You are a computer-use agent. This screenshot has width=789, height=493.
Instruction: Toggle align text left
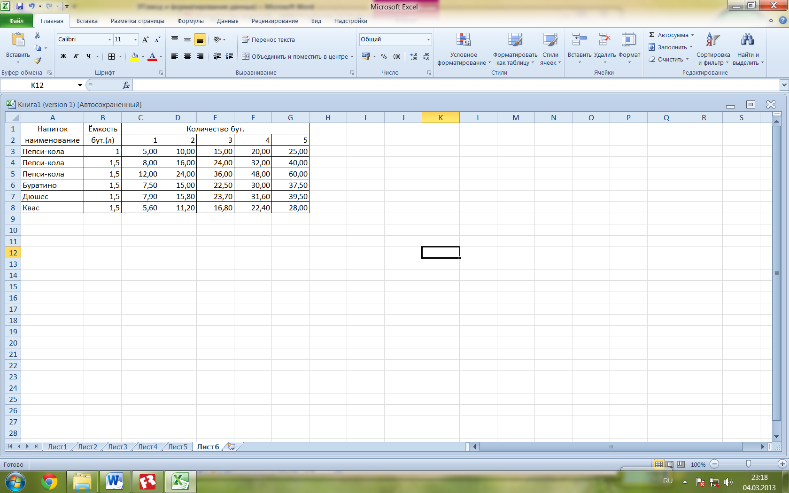pos(175,56)
